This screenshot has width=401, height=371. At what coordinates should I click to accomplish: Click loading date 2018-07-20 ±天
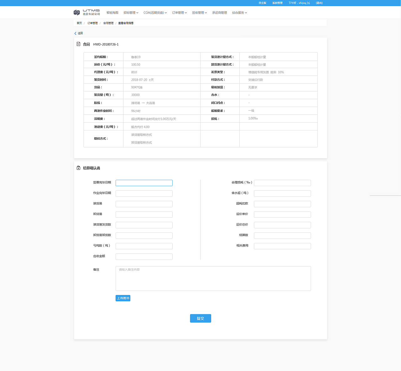click(143, 80)
